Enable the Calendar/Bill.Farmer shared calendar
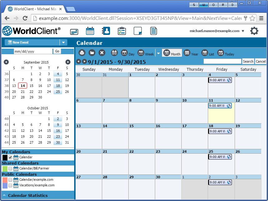Screen dimensions: 268x201 10,168
